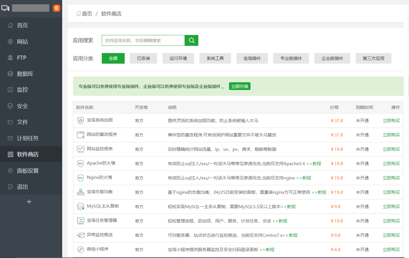The height and width of the screenshot is (258, 409).
Task: Switch to the 已安装 category
Action: [144, 58]
